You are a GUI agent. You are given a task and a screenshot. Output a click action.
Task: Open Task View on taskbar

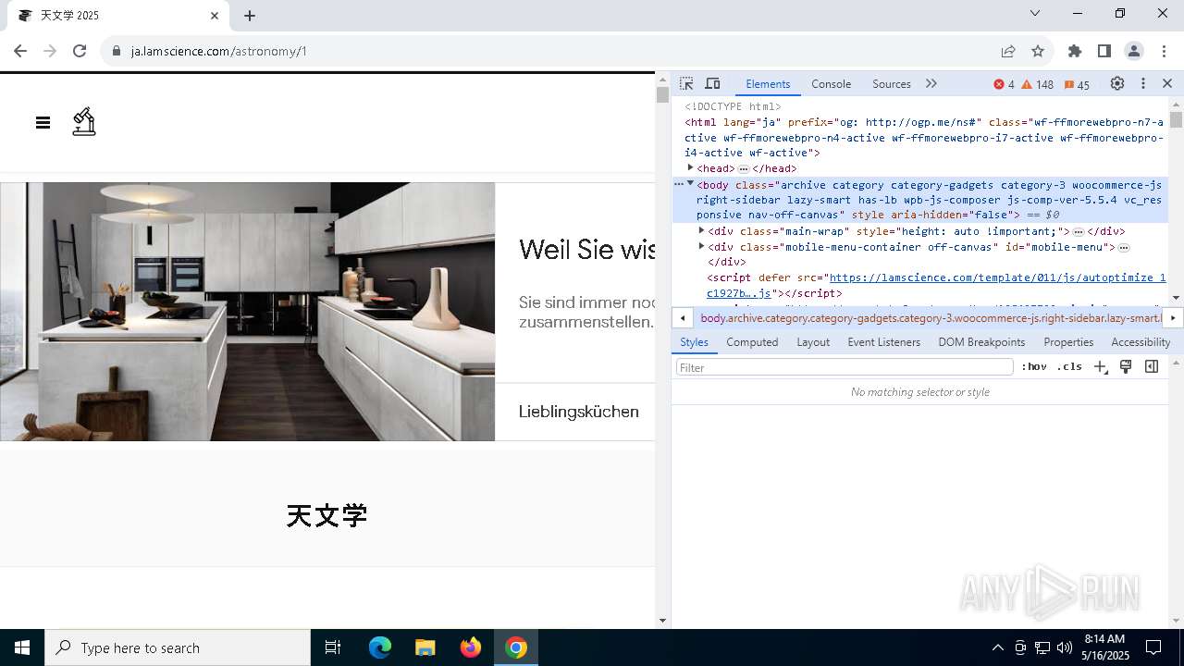point(333,647)
